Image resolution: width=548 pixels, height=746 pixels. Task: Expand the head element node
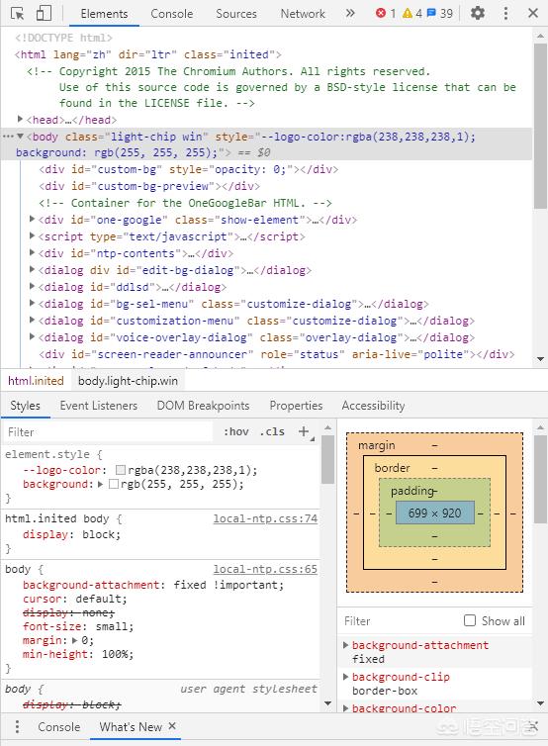[x=20, y=119]
